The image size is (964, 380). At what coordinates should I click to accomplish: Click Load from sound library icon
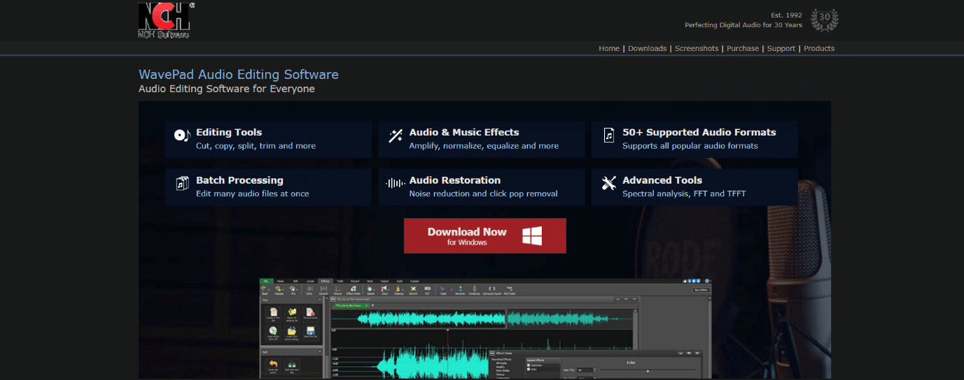[292, 333]
